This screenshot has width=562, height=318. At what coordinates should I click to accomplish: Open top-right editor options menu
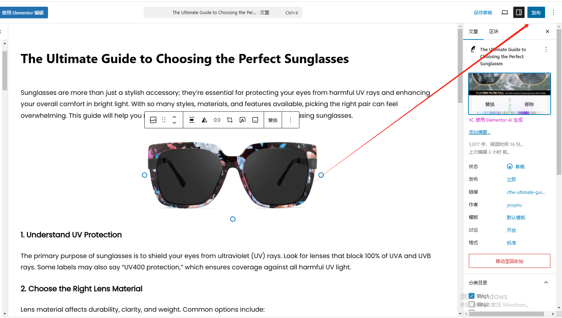point(554,12)
